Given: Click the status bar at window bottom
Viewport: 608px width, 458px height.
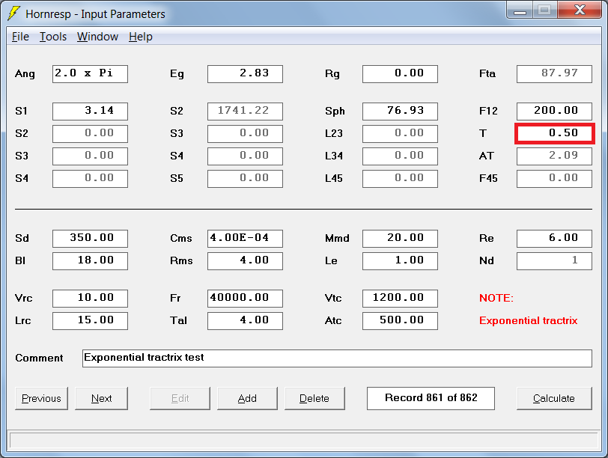Looking at the screenshot, I should (x=303, y=441).
